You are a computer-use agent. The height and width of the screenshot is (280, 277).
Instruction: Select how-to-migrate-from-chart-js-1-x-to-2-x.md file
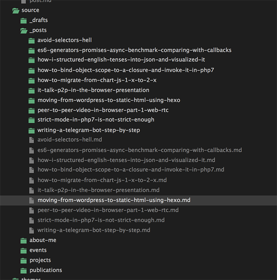[102, 180]
